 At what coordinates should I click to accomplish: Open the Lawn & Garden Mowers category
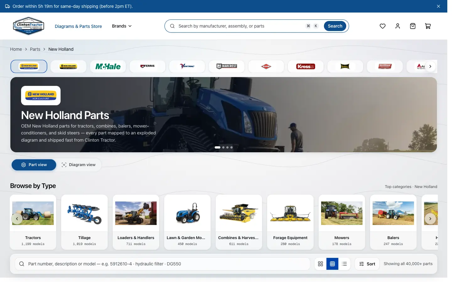[x=187, y=222]
